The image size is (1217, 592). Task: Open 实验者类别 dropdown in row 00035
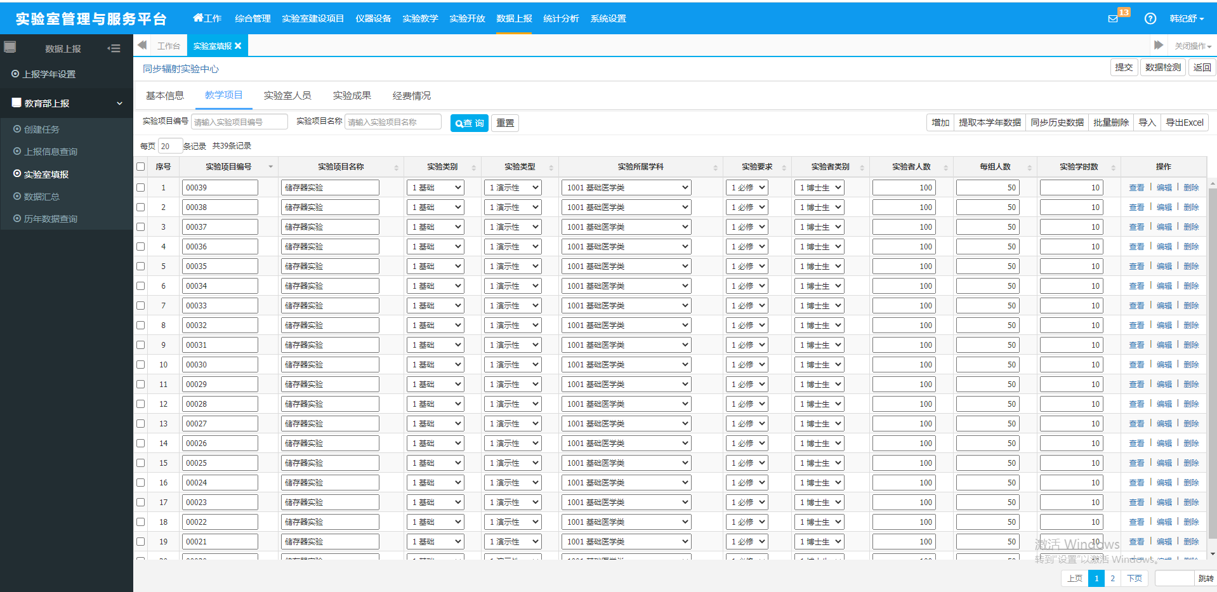[x=819, y=266]
